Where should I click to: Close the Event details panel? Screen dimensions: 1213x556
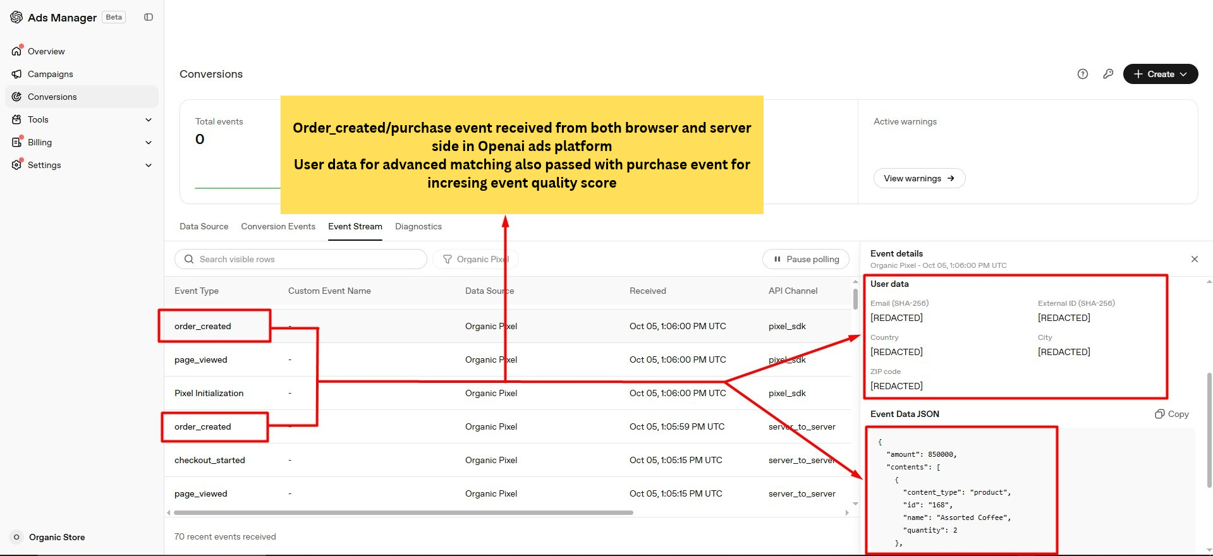point(1195,259)
